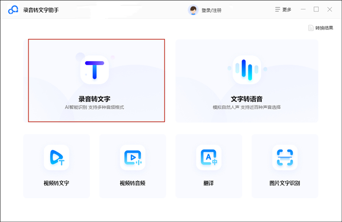Screen dimensions: 342x222
Task: Click the 转换结果 document icon
Action: pyautogui.click(x=311, y=28)
